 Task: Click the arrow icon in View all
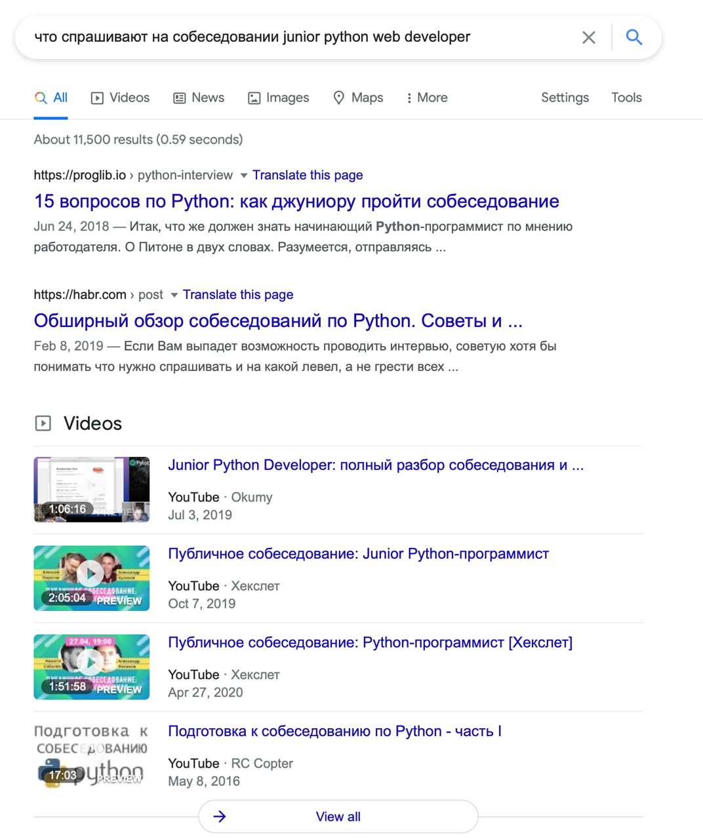[220, 817]
